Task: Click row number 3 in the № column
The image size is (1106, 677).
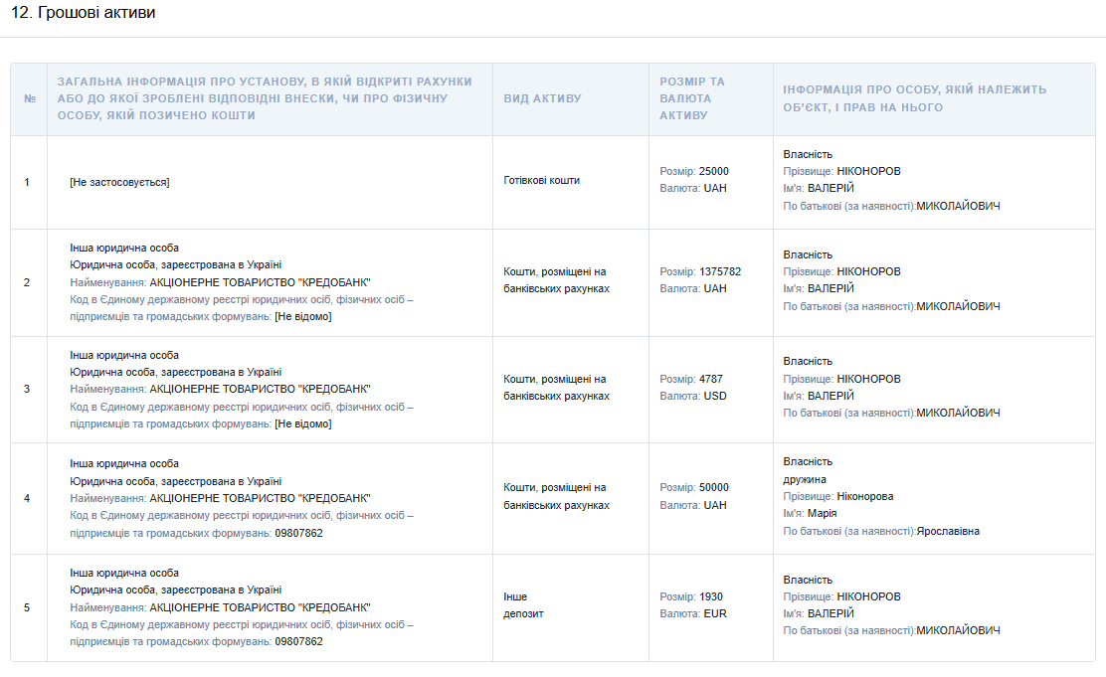Action: pos(27,389)
